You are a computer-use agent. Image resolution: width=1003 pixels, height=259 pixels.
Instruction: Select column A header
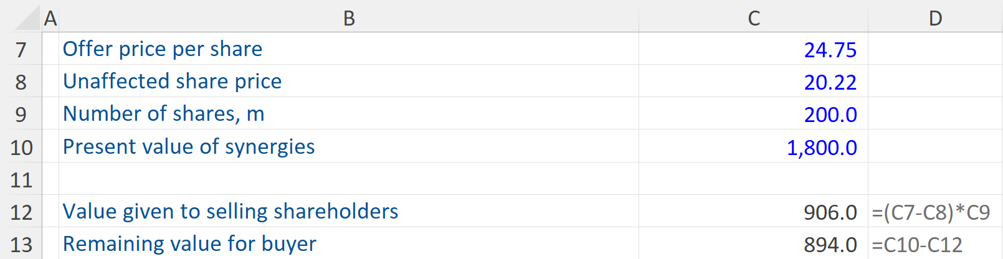(50, 19)
